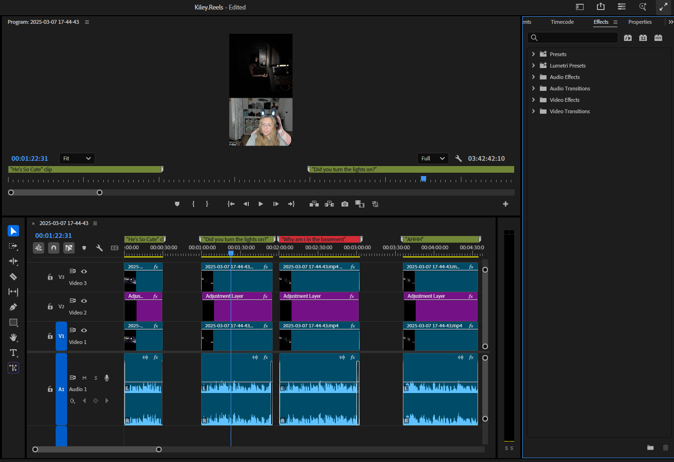The image size is (674, 462).
Task: Click the voice-over record microphone on Audio 1
Action: (107, 378)
